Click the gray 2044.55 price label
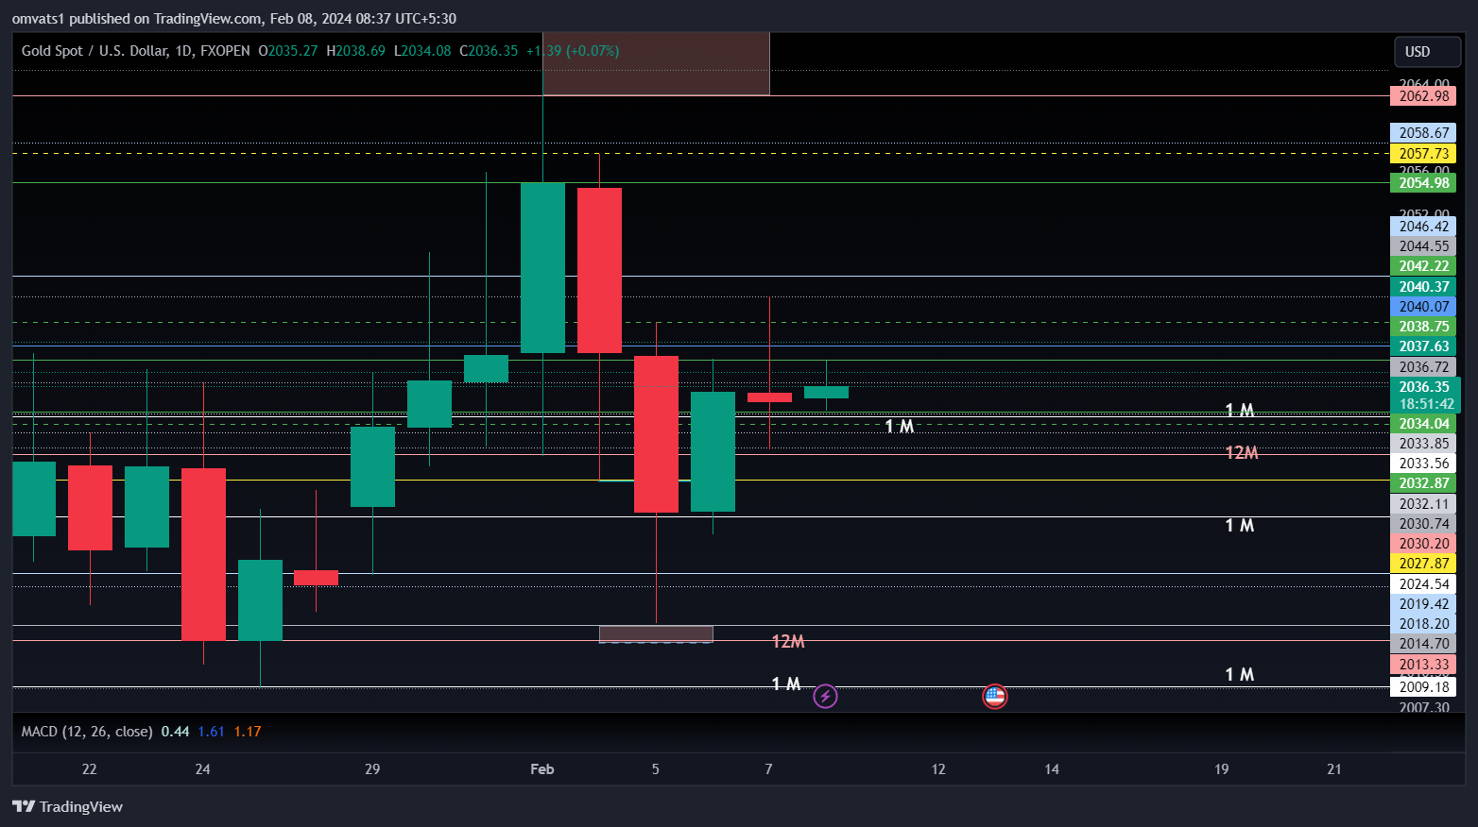Image resolution: width=1478 pixels, height=827 pixels. [x=1423, y=246]
